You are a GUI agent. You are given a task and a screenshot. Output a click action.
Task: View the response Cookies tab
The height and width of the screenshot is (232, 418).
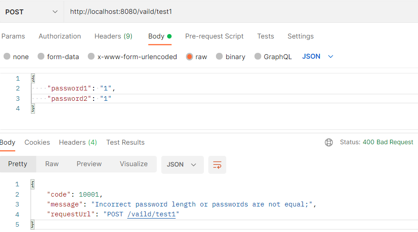click(x=37, y=142)
